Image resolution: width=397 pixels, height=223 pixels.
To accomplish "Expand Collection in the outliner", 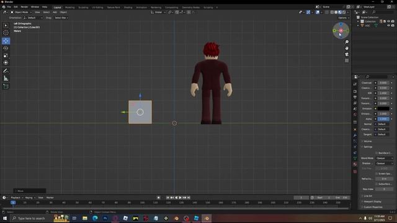I will [x=358, y=22].
